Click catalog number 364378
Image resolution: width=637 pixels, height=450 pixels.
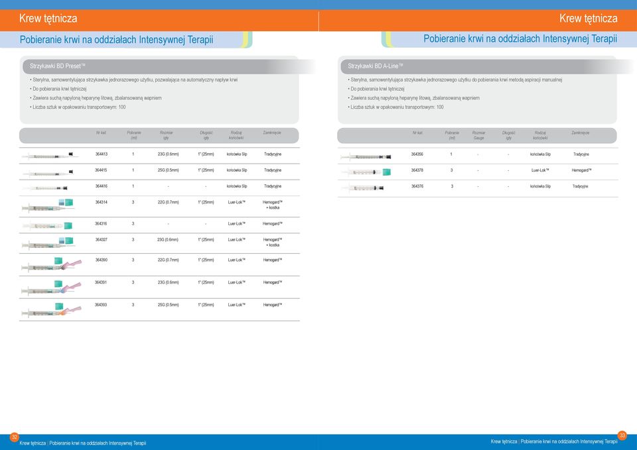pos(417,170)
